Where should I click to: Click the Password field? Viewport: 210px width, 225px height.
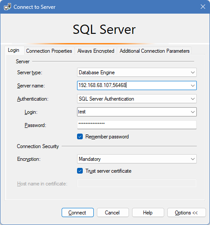click(137, 125)
